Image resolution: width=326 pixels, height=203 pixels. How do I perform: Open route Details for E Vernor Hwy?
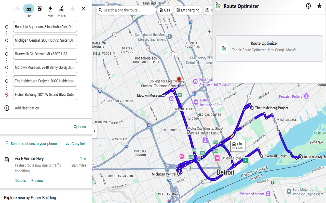coord(21,181)
